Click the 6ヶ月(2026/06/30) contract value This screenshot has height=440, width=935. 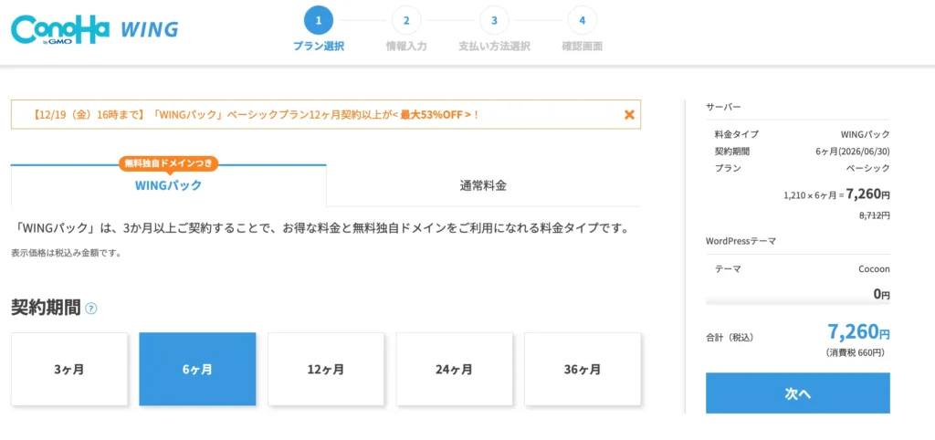click(x=852, y=152)
